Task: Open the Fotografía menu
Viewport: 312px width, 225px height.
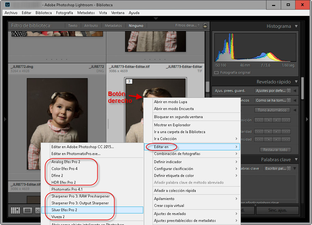Action: point(65,13)
